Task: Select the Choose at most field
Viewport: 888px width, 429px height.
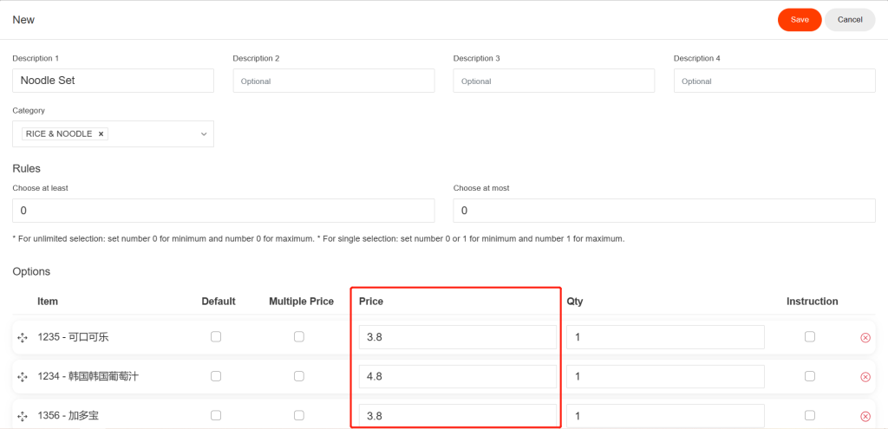Action: (664, 211)
